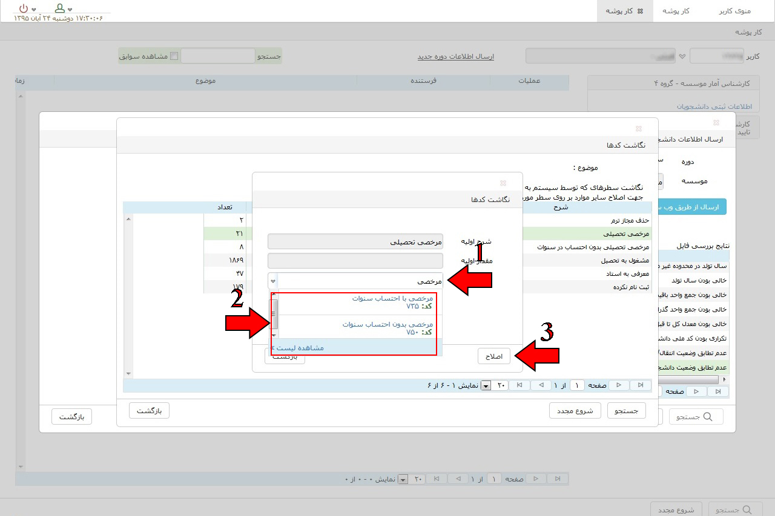Open the user profile icon menu
Viewport: 775px width, 516px height.
(x=60, y=8)
